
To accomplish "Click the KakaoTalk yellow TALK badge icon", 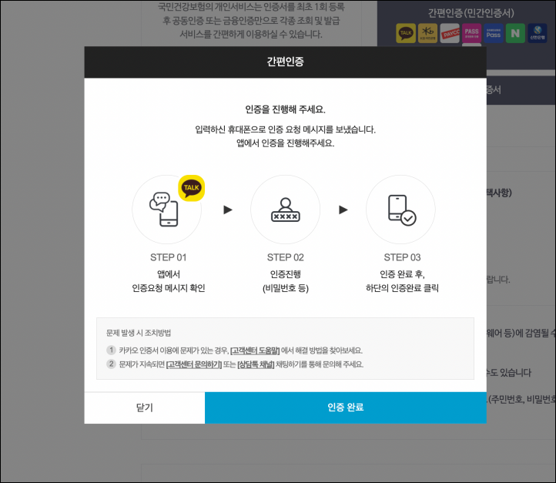I will (x=192, y=188).
